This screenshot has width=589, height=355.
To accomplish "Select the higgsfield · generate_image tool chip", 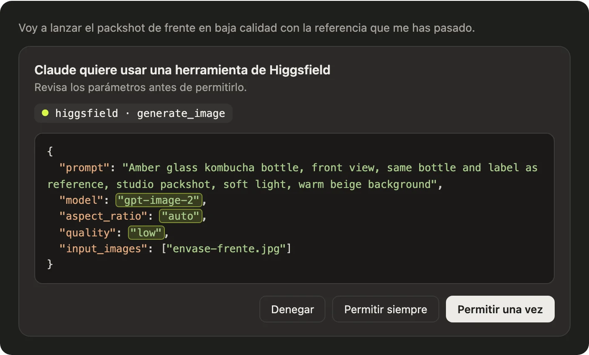I will [x=133, y=113].
